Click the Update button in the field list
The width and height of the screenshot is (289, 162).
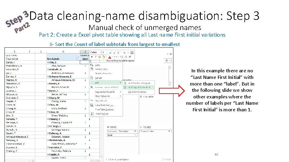tap(167, 159)
